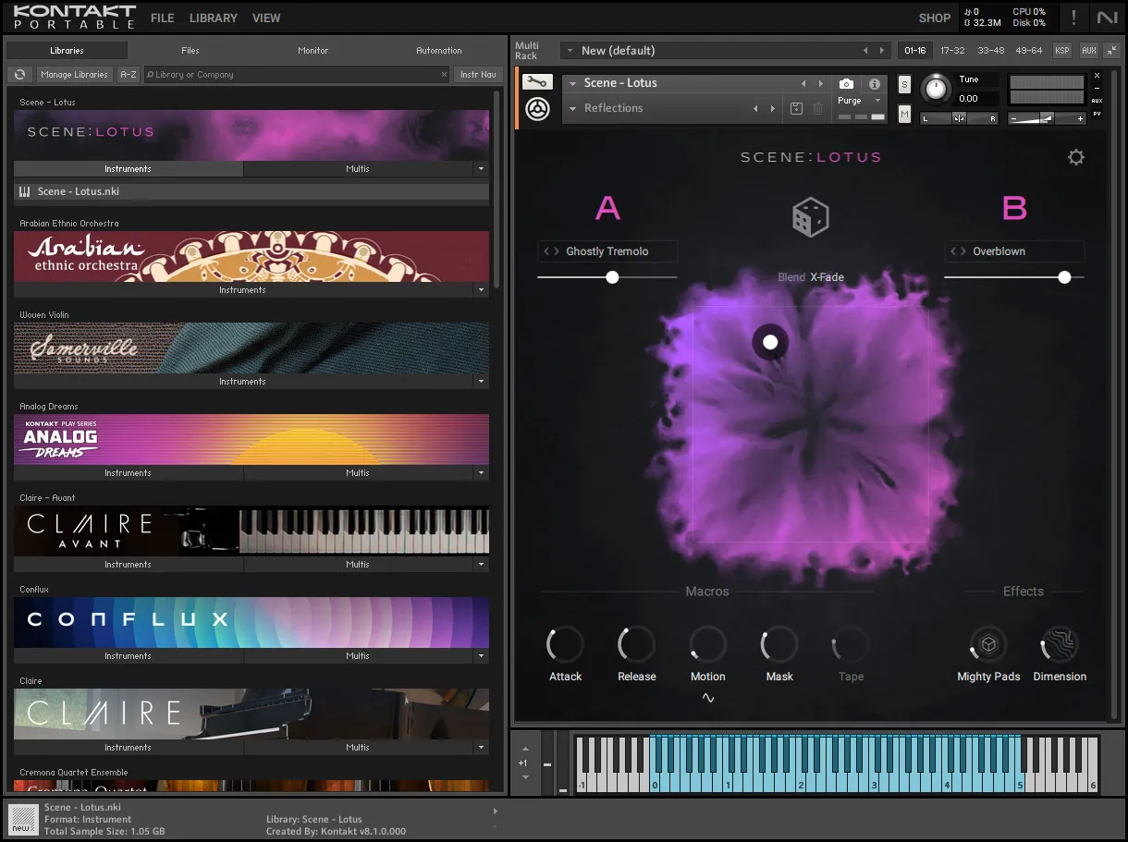The height and width of the screenshot is (842, 1128).
Task: Open SCENE:LOTUS settings gear
Action: 1075,156
